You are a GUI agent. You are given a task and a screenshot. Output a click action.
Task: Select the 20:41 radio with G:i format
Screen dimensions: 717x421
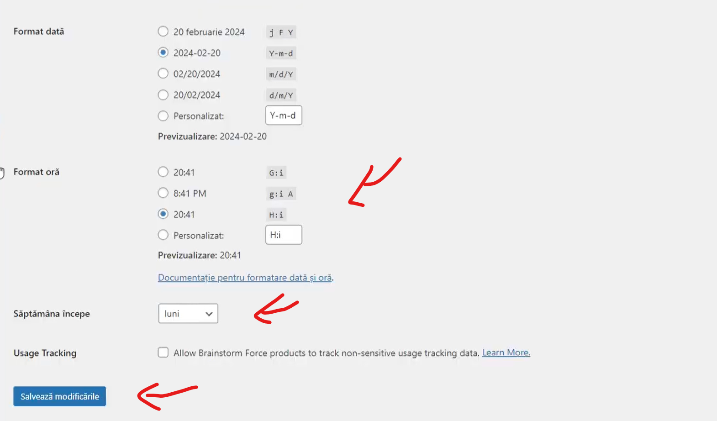click(x=163, y=172)
